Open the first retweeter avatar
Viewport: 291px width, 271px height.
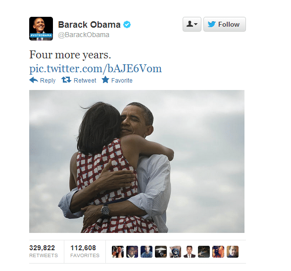coord(118,252)
